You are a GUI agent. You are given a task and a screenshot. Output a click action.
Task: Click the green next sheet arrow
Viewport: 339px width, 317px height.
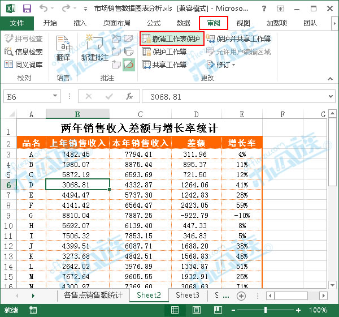click(33, 295)
